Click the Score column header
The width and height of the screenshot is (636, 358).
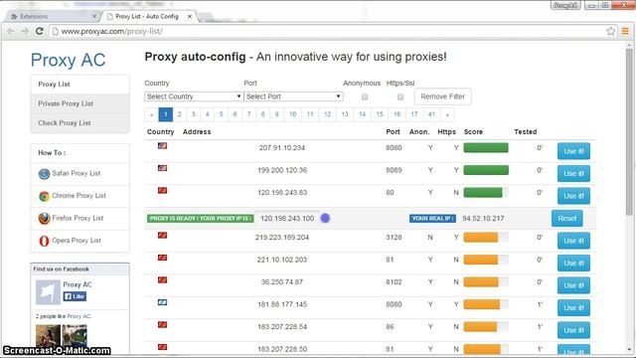pos(473,132)
